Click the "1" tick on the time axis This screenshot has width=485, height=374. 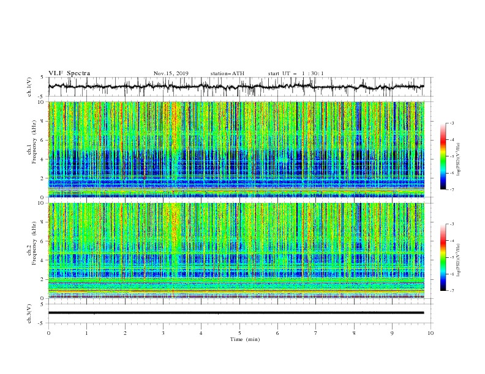(x=86, y=333)
